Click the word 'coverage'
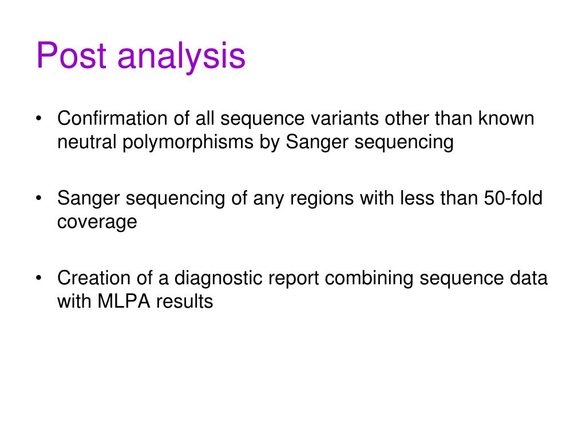The width and height of the screenshot is (586, 440). point(97,222)
